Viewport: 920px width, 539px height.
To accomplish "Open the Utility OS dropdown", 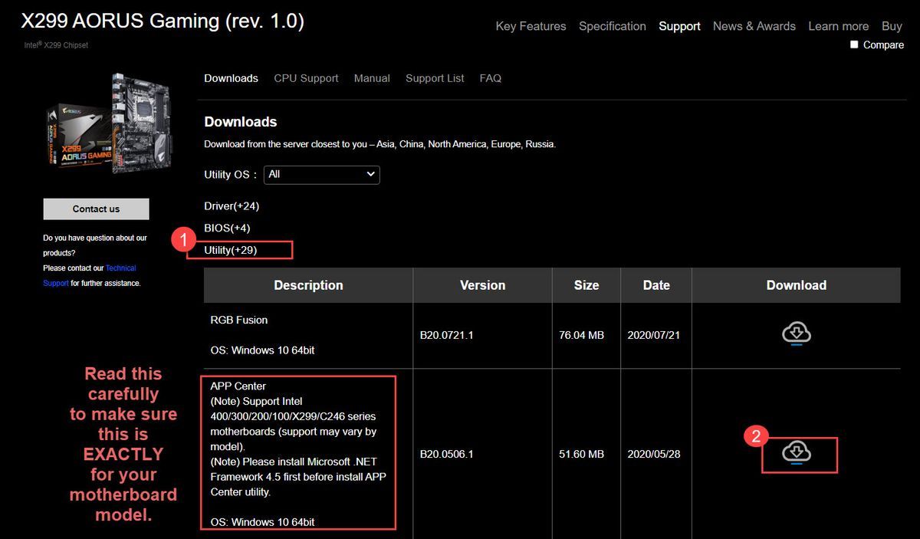I will coord(321,174).
